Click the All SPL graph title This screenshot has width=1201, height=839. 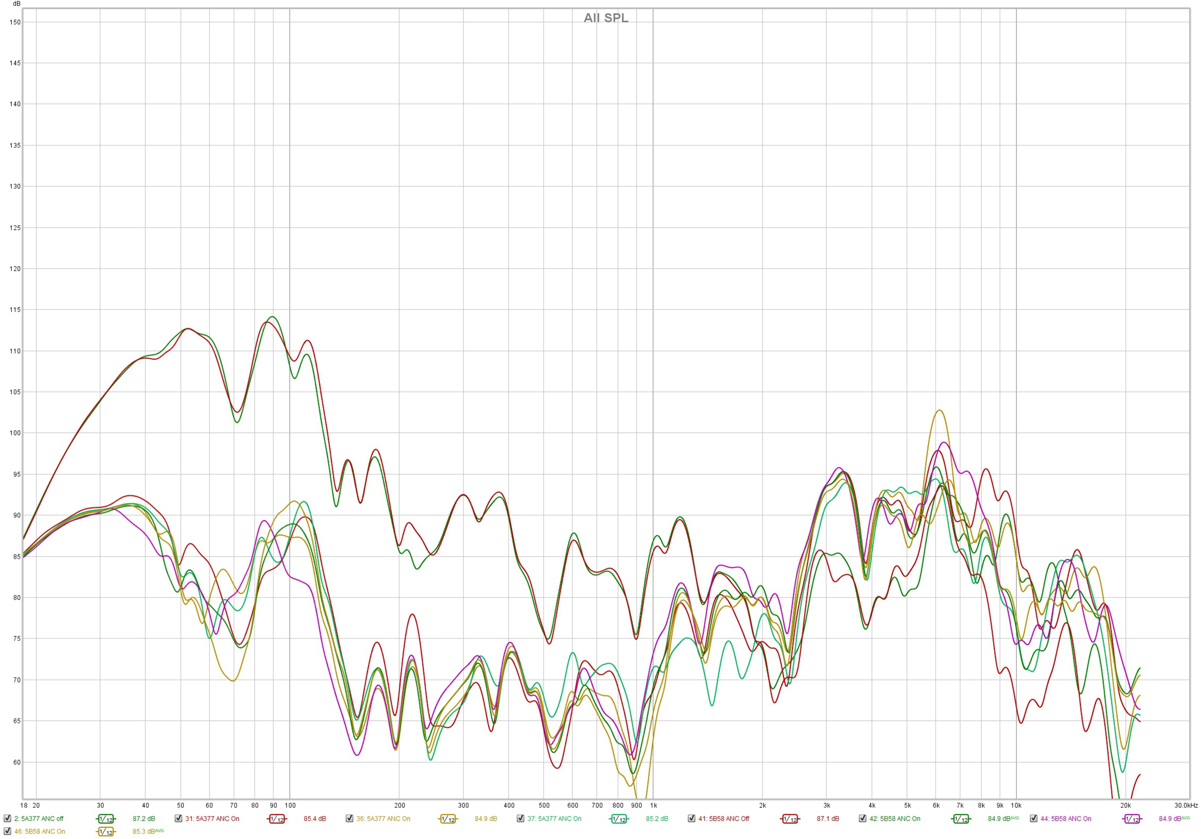pyautogui.click(x=606, y=18)
